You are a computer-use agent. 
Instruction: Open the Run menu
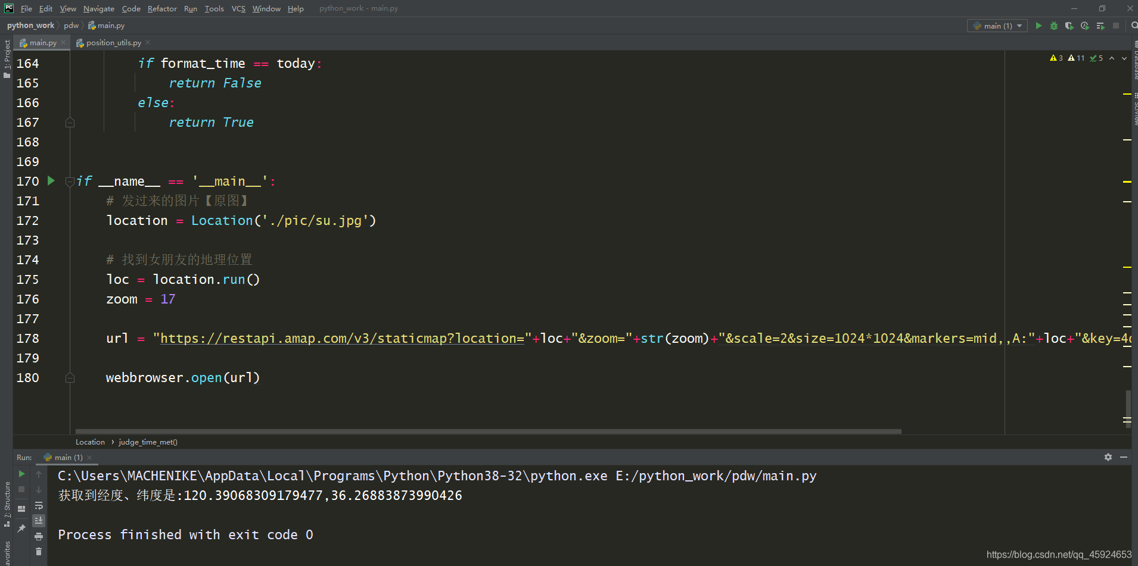point(191,8)
